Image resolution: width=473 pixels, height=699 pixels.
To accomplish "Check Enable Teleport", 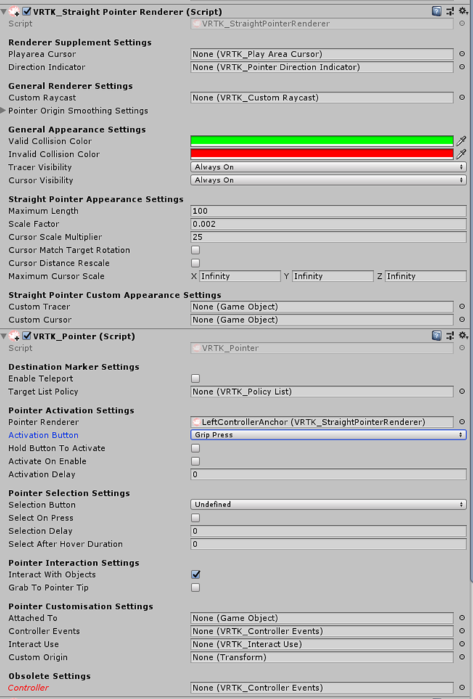I will click(196, 378).
